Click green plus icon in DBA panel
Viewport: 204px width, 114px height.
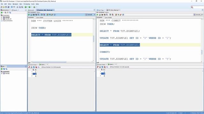pyautogui.click(x=2, y=69)
